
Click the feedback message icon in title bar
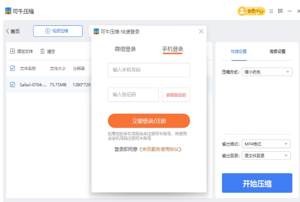tap(280, 11)
